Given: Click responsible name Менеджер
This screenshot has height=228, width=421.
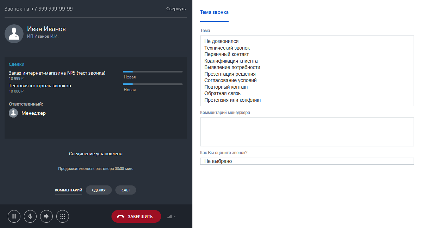Looking at the screenshot, I should 33,113.
